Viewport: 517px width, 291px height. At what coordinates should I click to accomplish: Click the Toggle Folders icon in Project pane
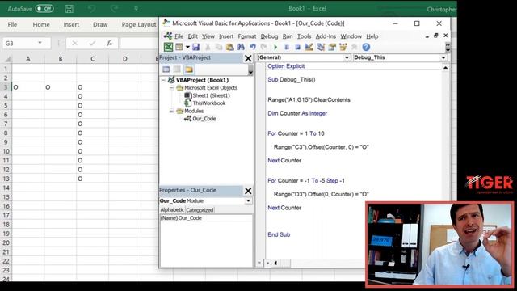tap(189, 70)
